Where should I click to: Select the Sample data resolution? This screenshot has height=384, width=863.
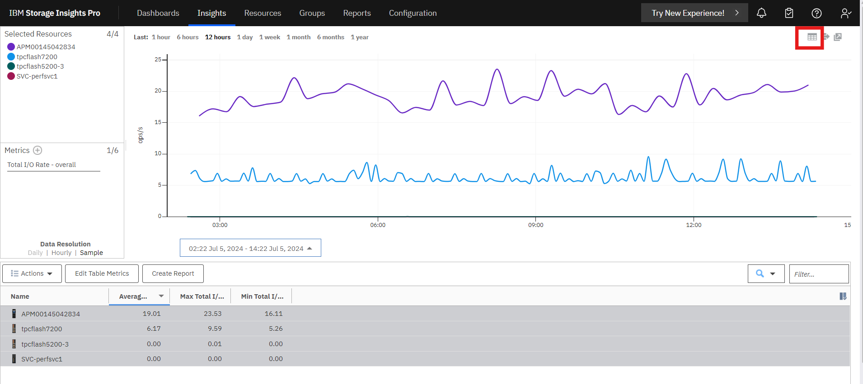tap(91, 253)
